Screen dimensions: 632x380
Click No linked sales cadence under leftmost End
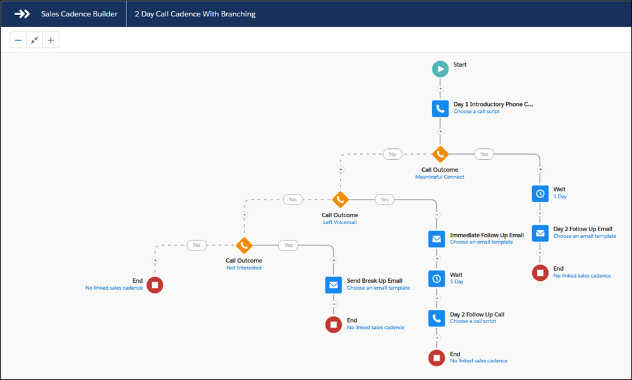click(114, 288)
